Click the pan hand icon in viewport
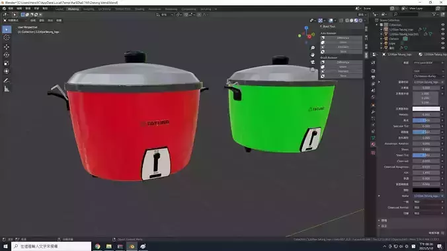 (x=313, y=55)
